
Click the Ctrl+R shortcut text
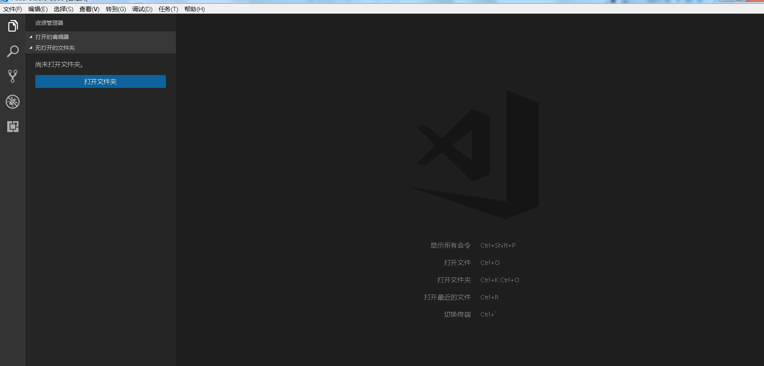[489, 297]
